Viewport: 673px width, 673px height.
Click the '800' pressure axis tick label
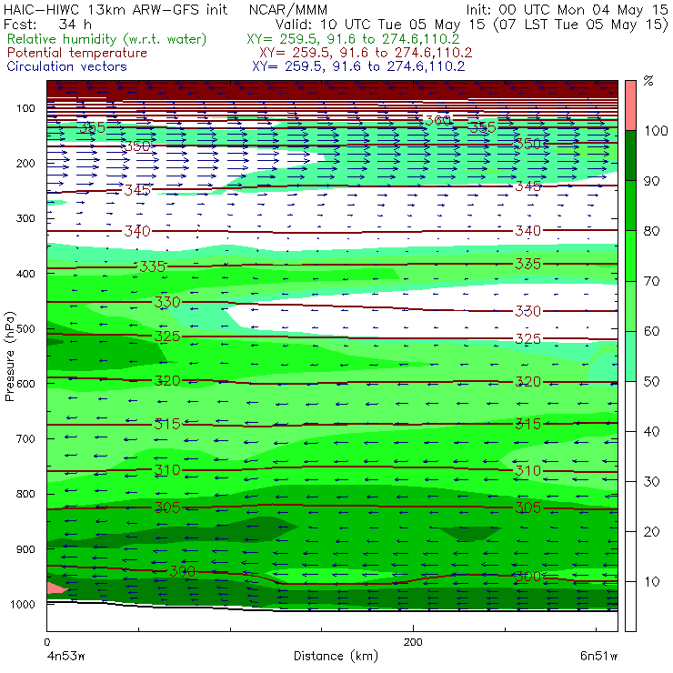[25, 494]
